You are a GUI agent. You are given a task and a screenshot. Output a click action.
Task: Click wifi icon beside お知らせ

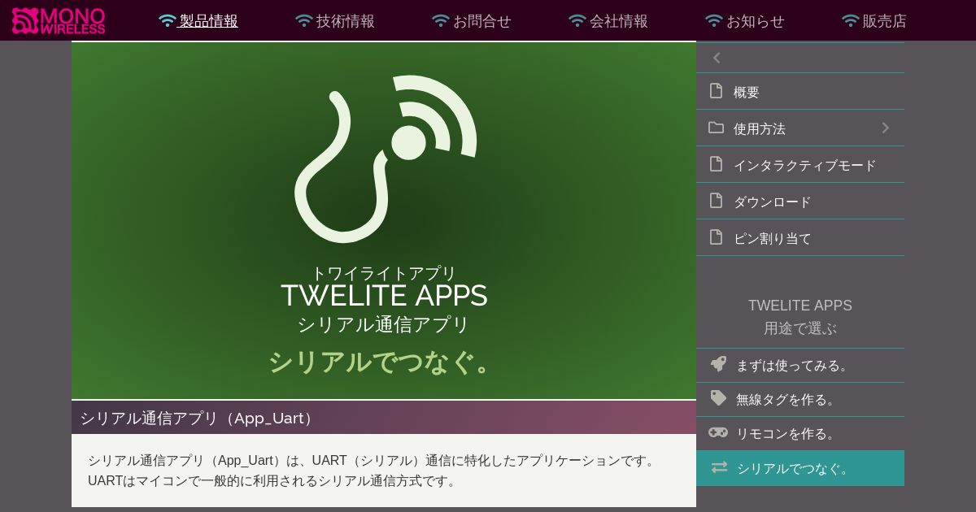click(714, 21)
